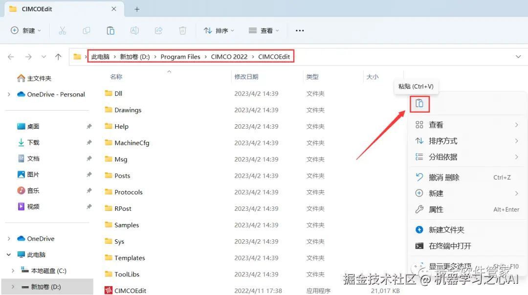This screenshot has height=295, width=528.
Task: Select the Samples folder row
Action: pyautogui.click(x=253, y=225)
